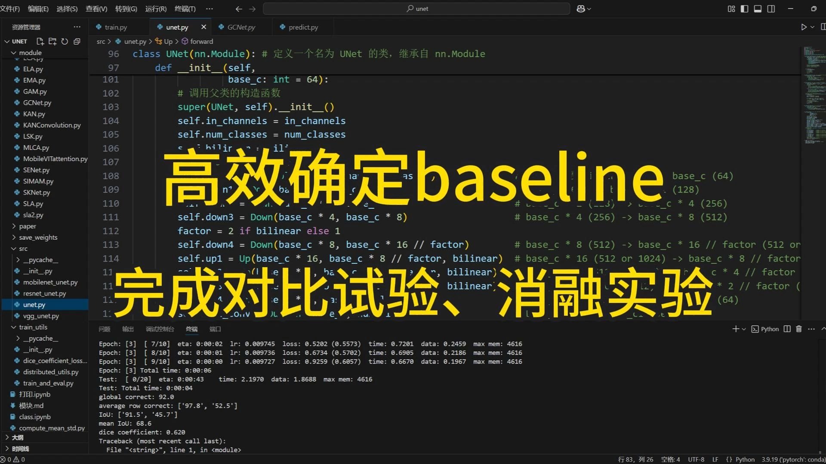Collapse all folders in the Explorer
The height and width of the screenshot is (464, 826).
pyautogui.click(x=77, y=41)
